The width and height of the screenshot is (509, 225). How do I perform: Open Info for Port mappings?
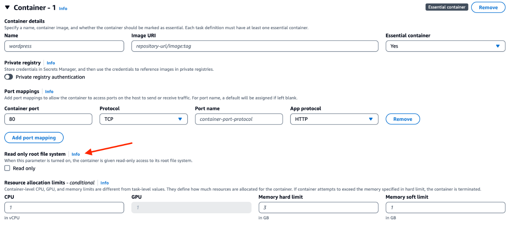tap(49, 91)
